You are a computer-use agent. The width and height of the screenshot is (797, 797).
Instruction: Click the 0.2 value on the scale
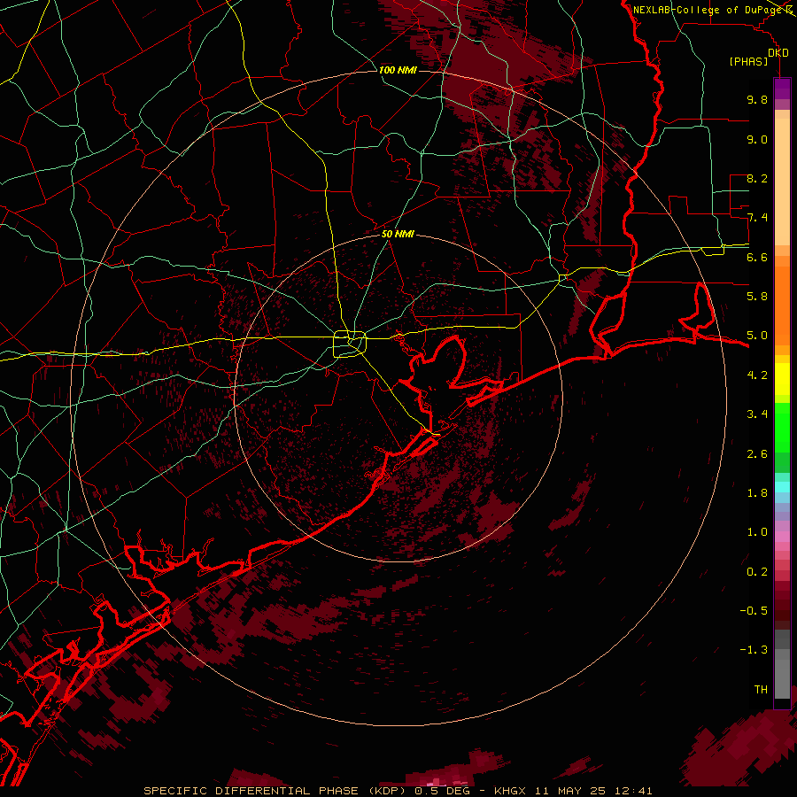pyautogui.click(x=757, y=572)
